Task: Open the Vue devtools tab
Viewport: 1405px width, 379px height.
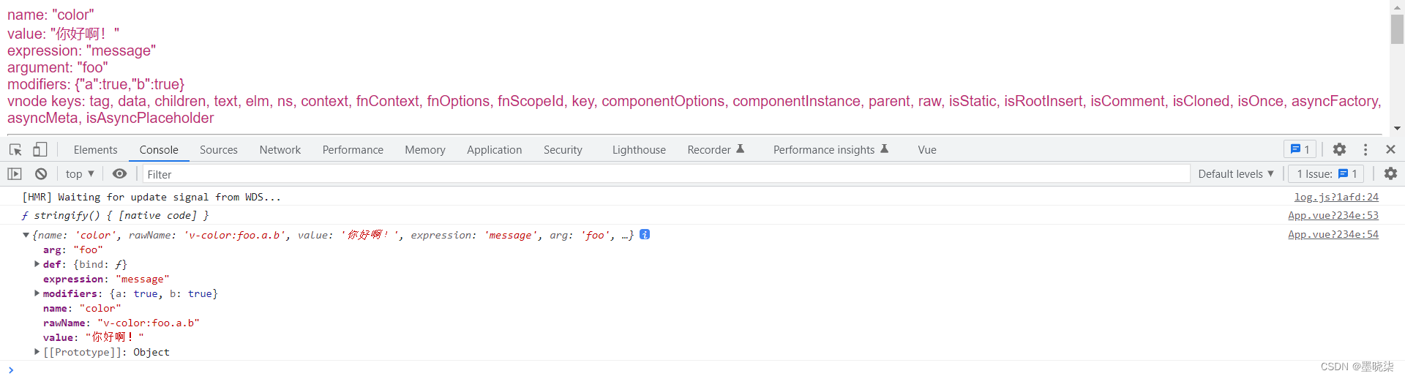Action: [927, 149]
